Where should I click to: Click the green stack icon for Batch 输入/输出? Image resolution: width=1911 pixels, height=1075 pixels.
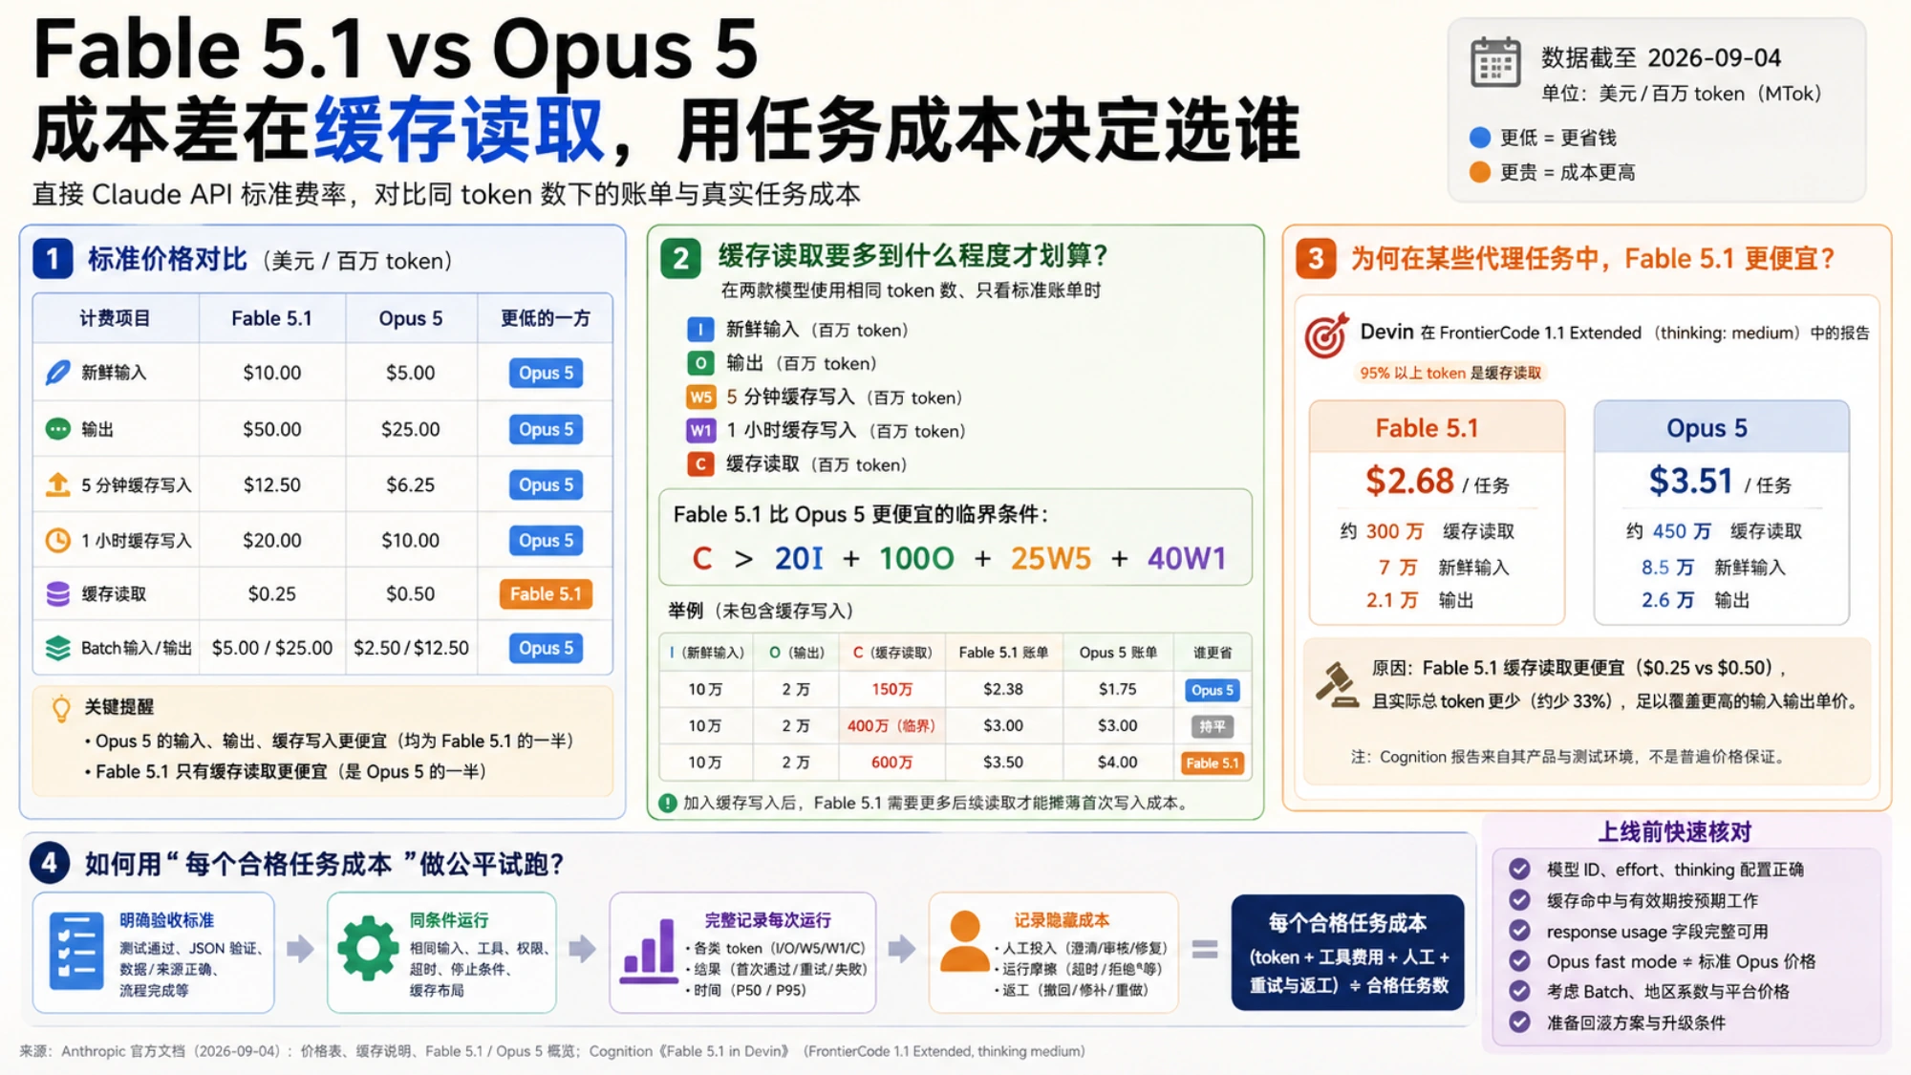tap(57, 648)
